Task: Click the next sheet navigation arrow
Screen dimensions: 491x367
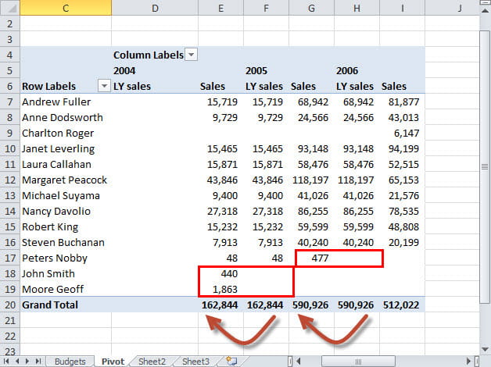Action: point(28,361)
